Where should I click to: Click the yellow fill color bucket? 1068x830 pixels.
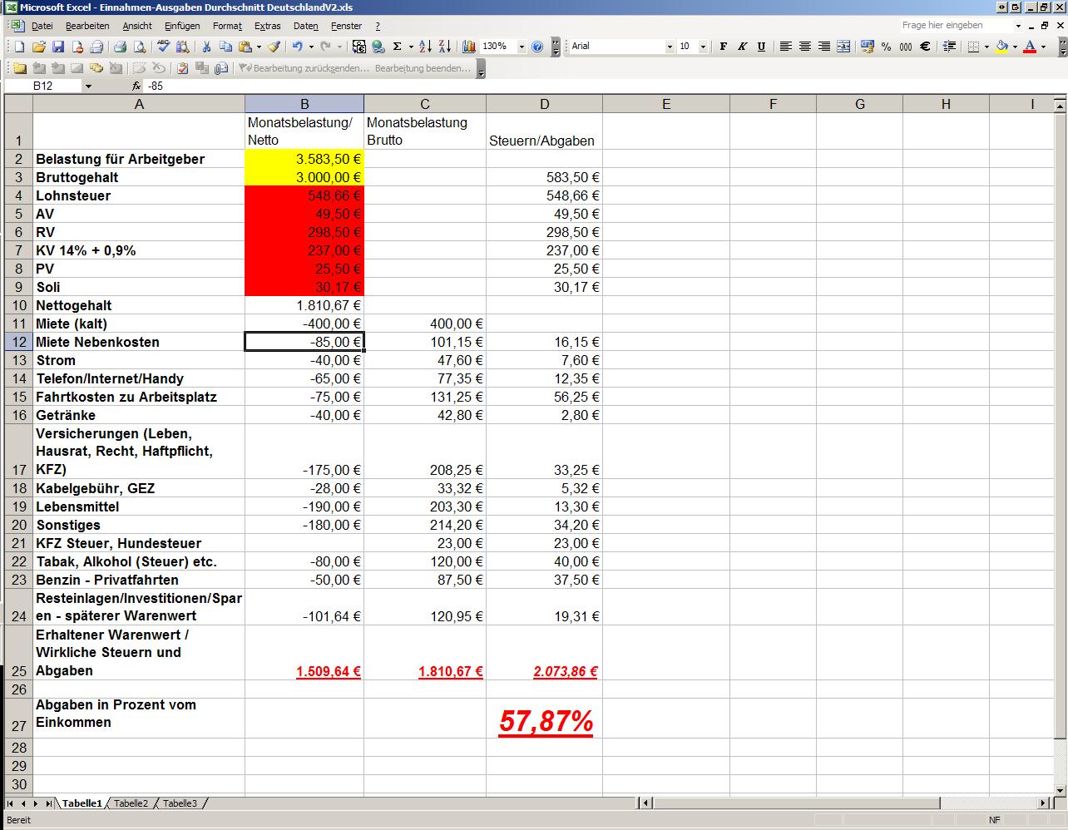pyautogui.click(x=1001, y=47)
